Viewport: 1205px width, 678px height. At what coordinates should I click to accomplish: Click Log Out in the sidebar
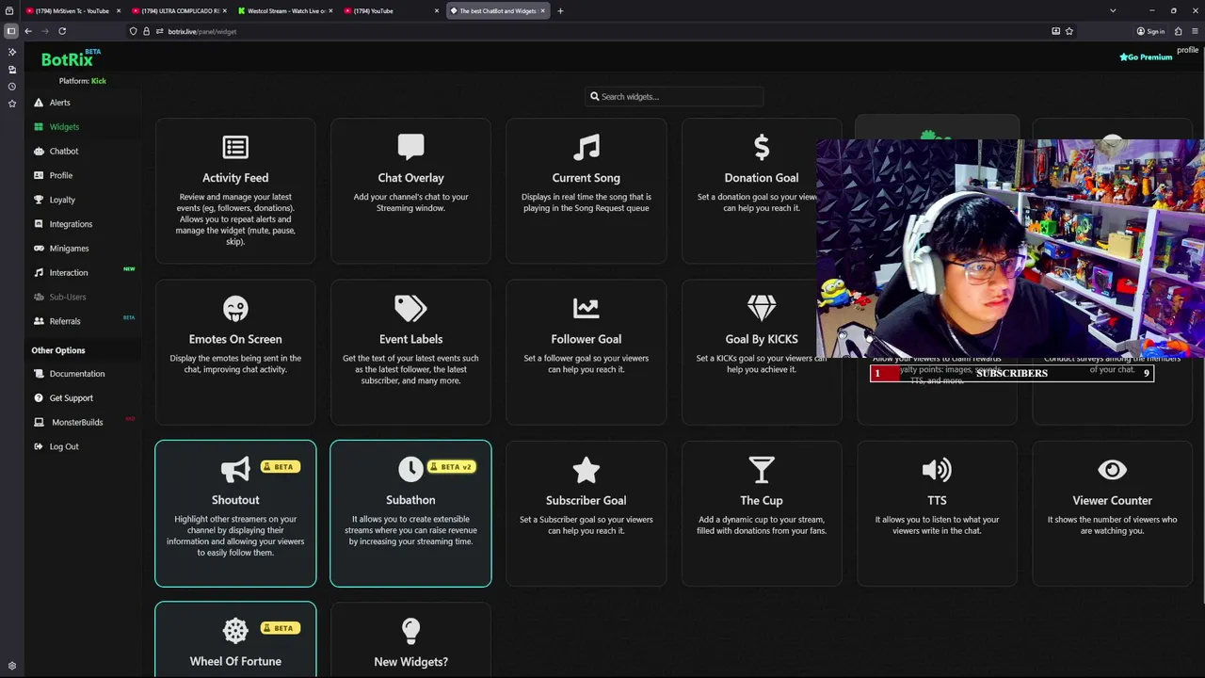pos(63,446)
